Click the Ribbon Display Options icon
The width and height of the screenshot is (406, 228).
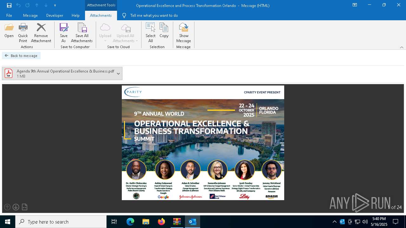pos(355,5)
